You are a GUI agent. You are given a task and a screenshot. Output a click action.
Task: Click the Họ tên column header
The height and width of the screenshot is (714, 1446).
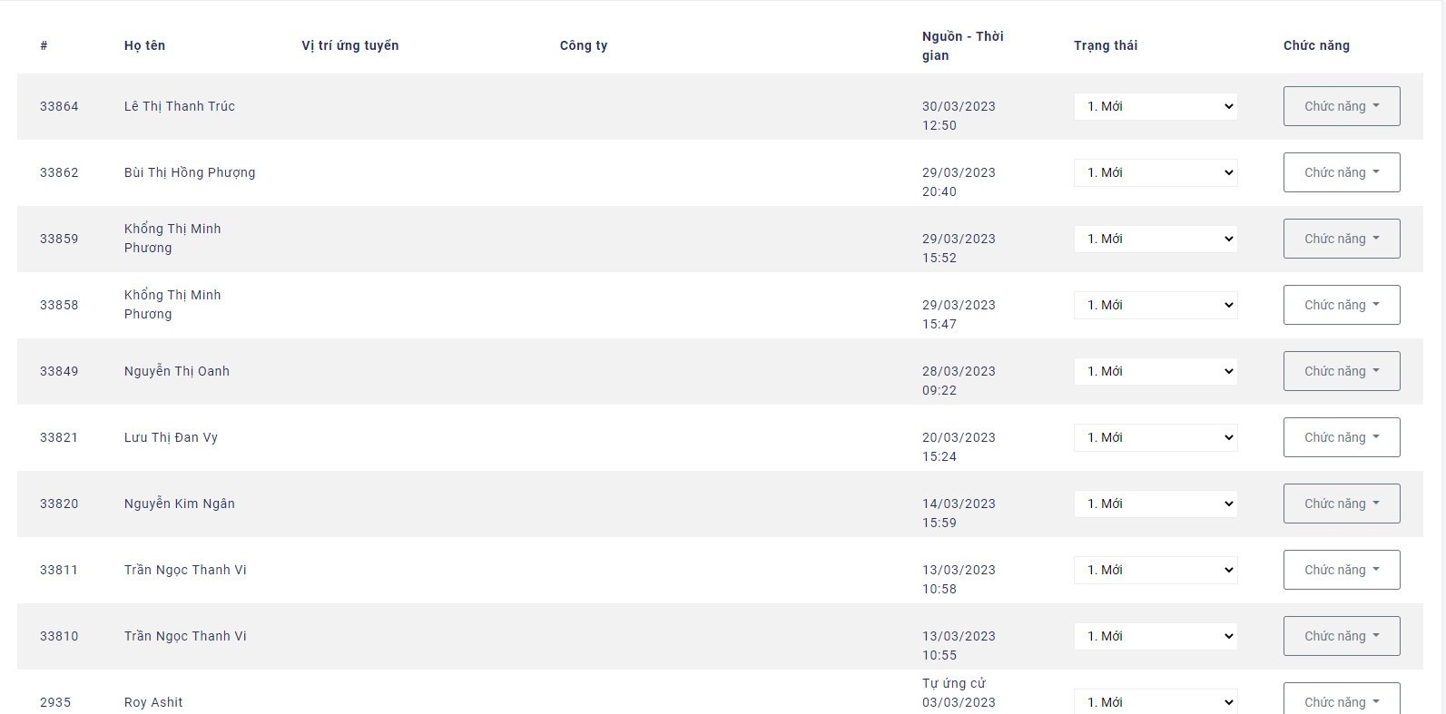point(144,45)
